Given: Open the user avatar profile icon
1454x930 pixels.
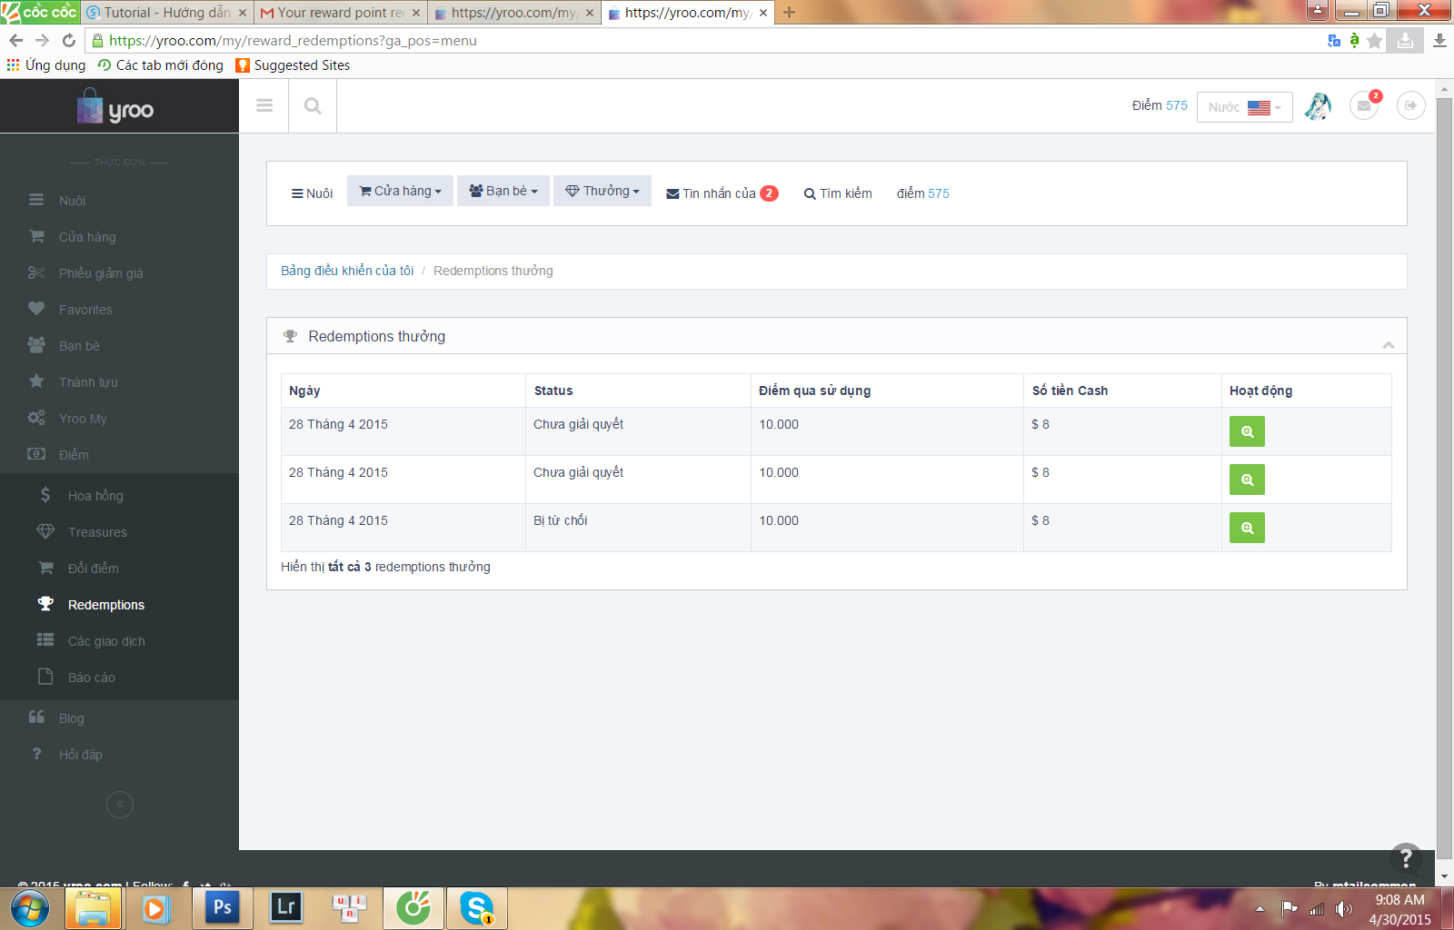Looking at the screenshot, I should [1318, 106].
